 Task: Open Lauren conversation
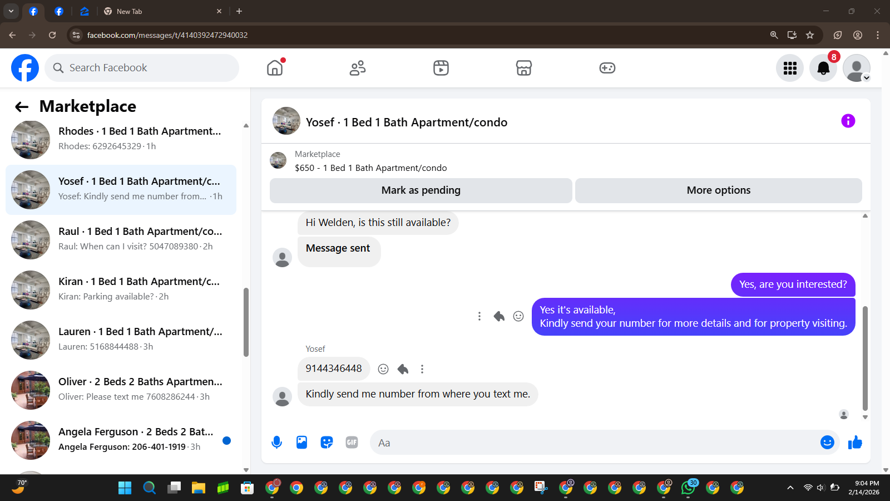(121, 340)
